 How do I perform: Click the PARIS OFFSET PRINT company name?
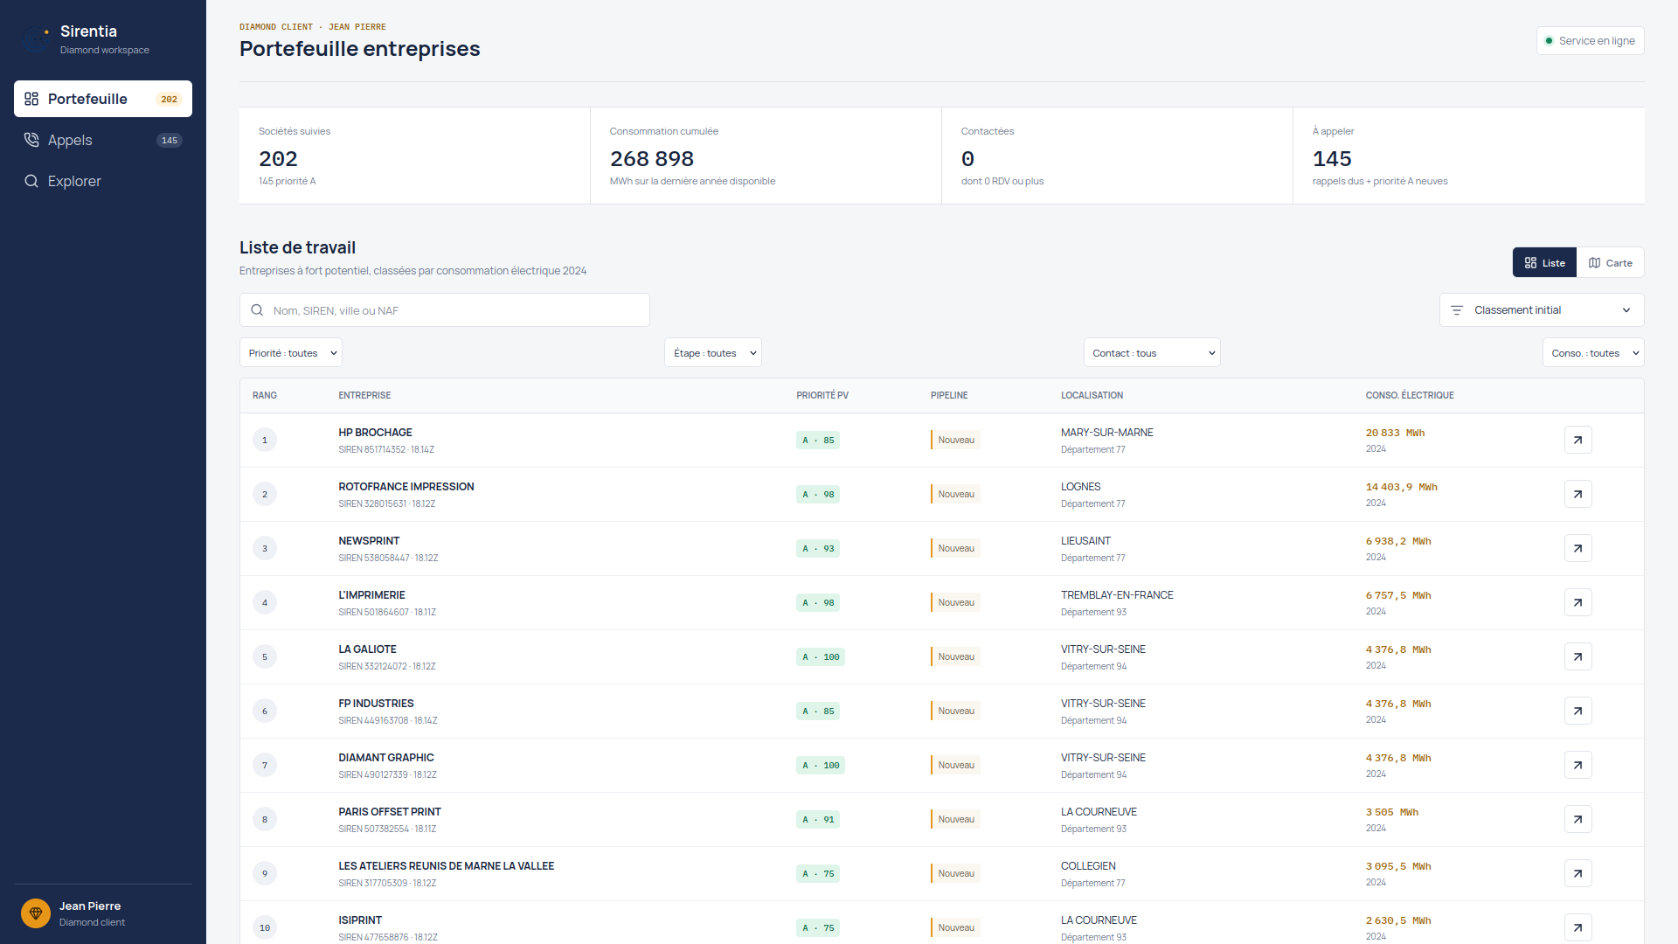click(x=390, y=812)
